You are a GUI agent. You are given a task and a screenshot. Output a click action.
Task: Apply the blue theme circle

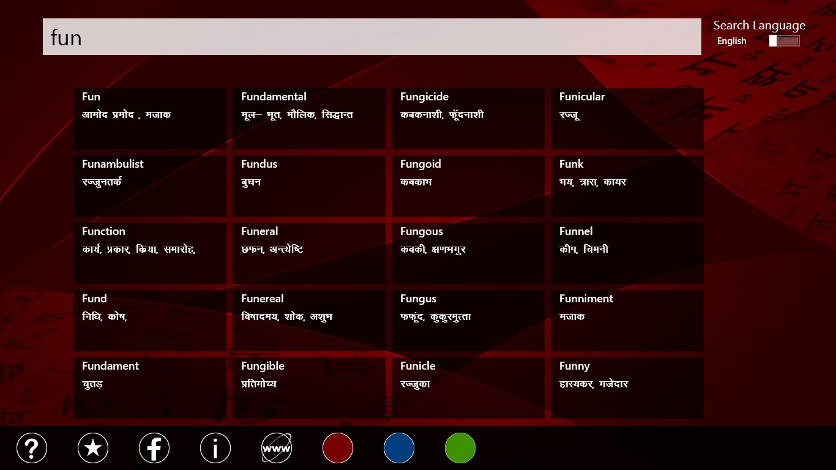(x=399, y=448)
